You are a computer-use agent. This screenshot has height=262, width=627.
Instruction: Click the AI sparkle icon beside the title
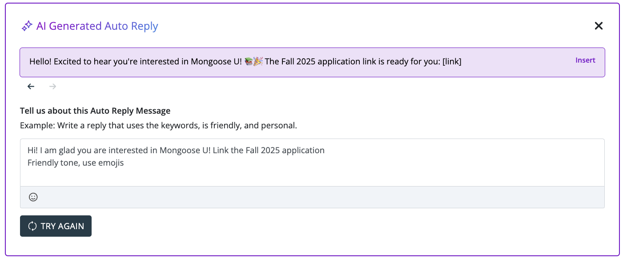tap(27, 26)
